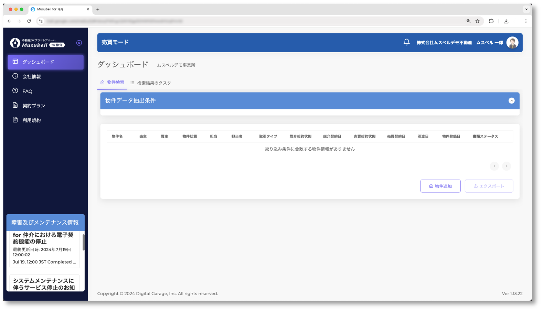The height and width of the screenshot is (312, 544).
Task: Open the FAQ sidebar item
Action: [x=27, y=91]
